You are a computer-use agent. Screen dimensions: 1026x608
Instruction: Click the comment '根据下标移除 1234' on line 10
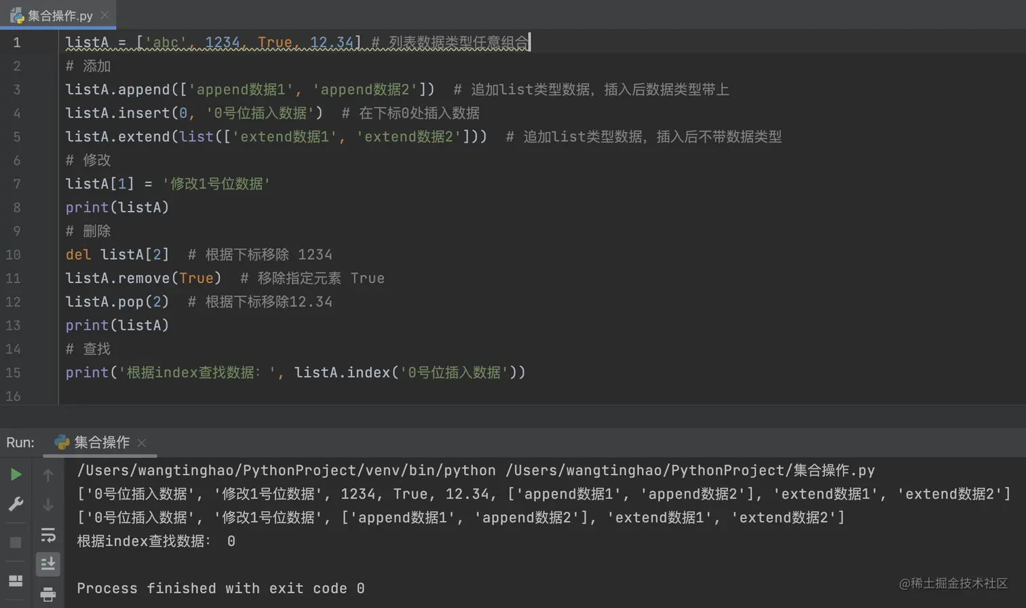[x=269, y=255]
